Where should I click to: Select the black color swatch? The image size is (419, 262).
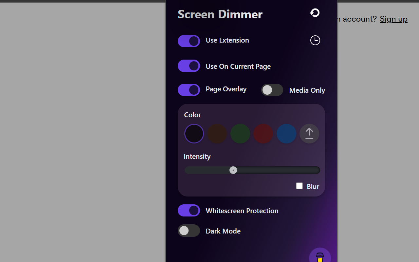(194, 134)
